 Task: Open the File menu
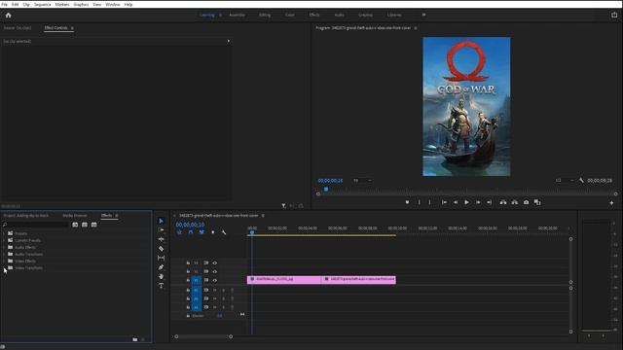pyautogui.click(x=4, y=4)
